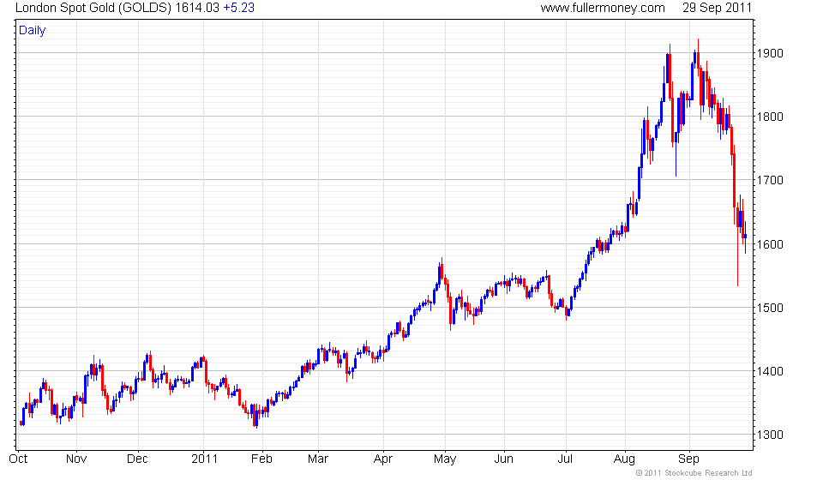Click the 1300 price axis label
This screenshot has height=480, width=823.
(770, 435)
